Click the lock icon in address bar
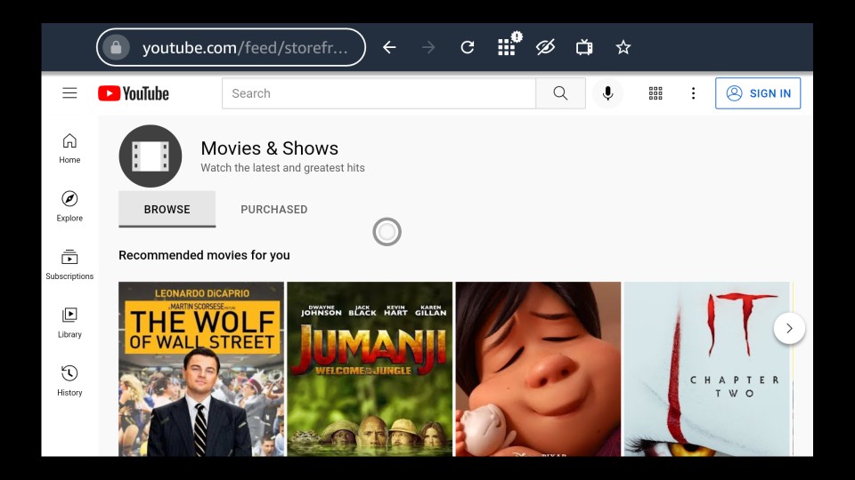 (116, 47)
